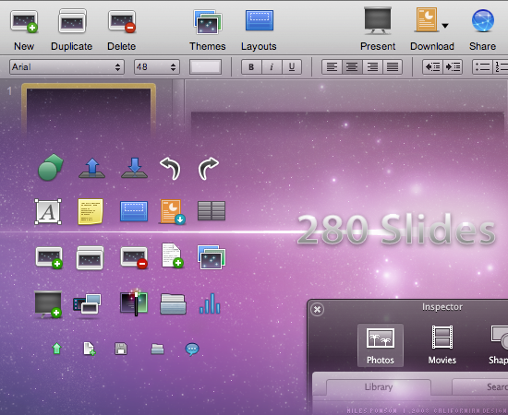Switch to the Search tab
The width and height of the screenshot is (508, 415).
click(x=480, y=387)
